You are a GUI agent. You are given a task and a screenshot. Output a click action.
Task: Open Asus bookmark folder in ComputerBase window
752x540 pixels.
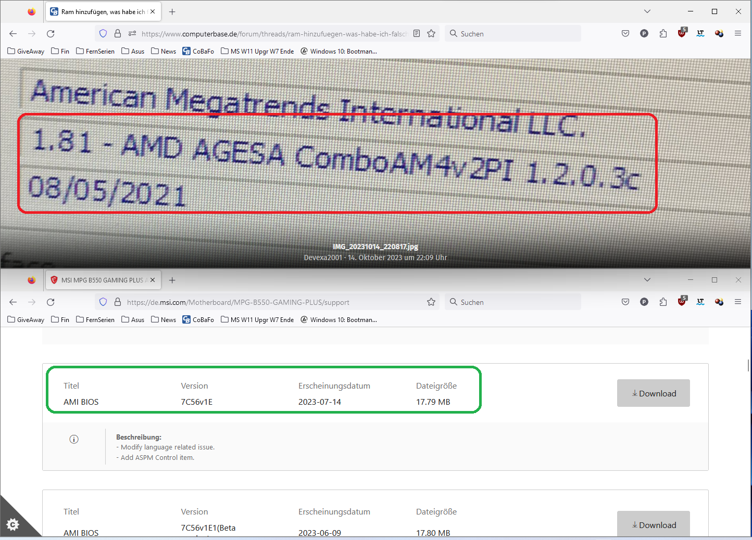[133, 52]
